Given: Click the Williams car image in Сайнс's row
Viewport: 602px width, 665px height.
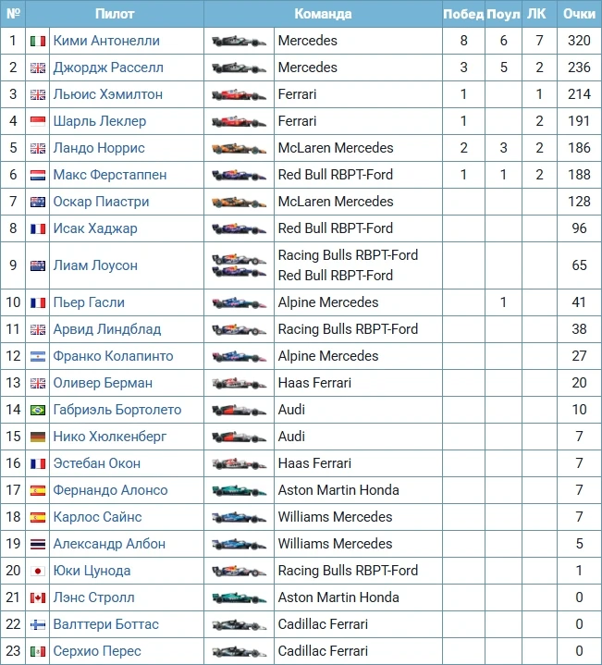Looking at the screenshot, I should (x=240, y=517).
